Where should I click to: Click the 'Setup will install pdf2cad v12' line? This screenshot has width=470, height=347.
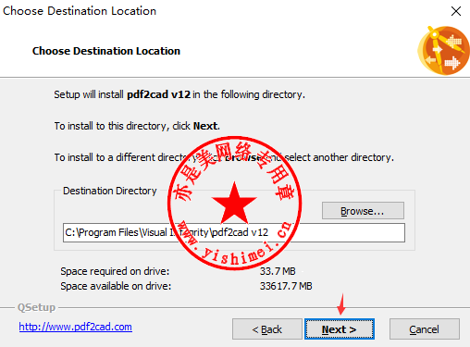(x=179, y=94)
